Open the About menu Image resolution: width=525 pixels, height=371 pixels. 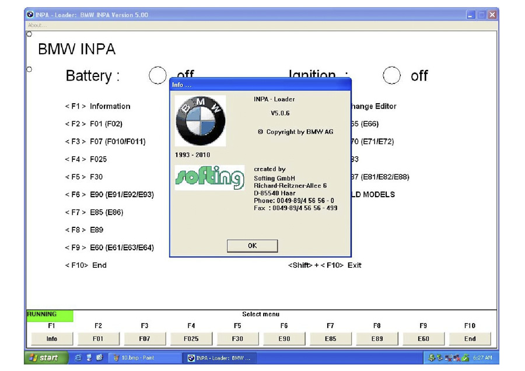37,25
